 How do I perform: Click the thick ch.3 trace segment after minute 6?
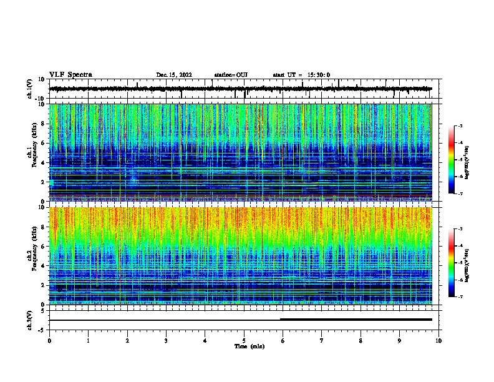click(356, 320)
